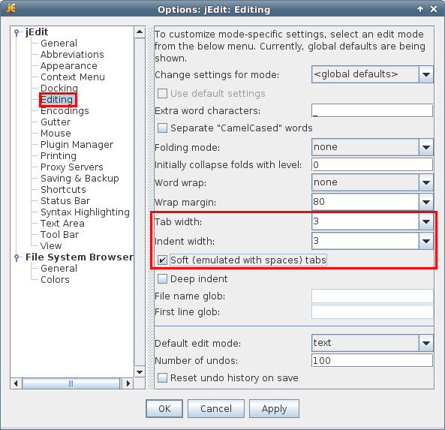Open the Folding mode dropdown
This screenshot has width=445, height=430.
pos(372,147)
